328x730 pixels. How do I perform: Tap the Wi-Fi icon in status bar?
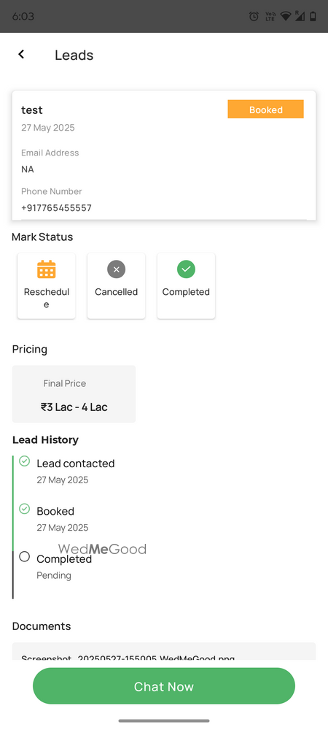pos(286,16)
